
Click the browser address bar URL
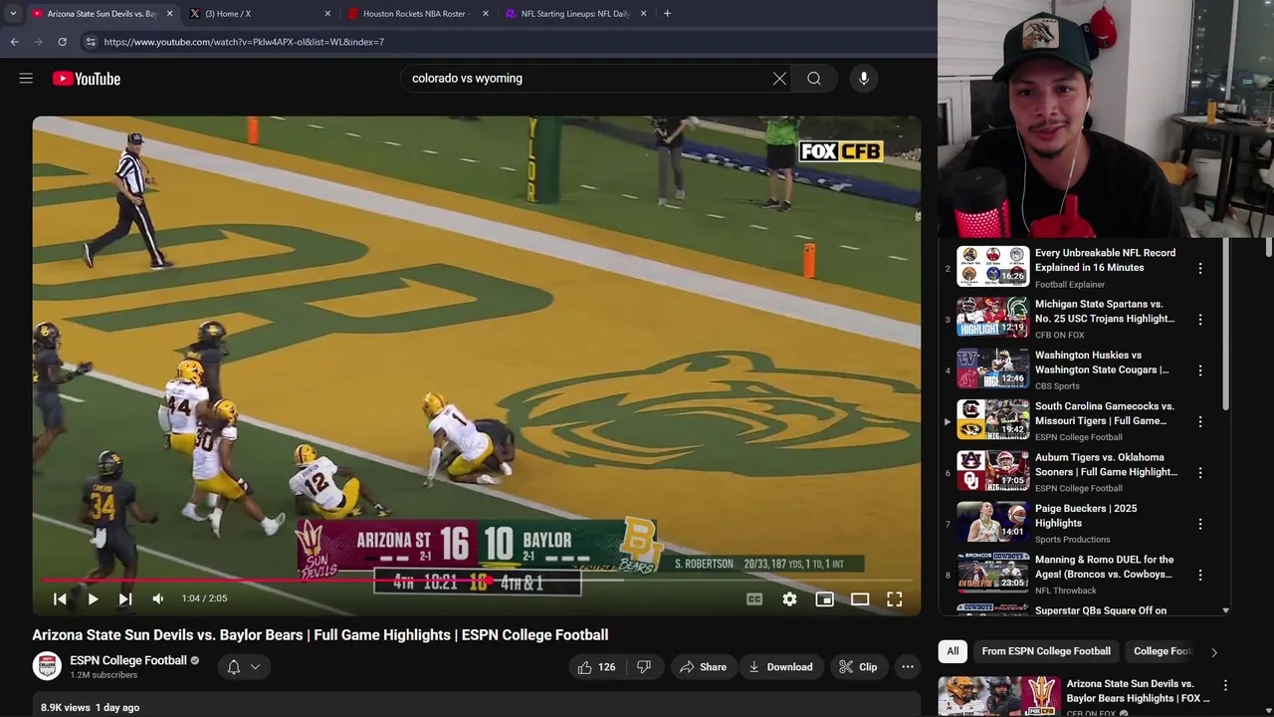[x=244, y=42]
